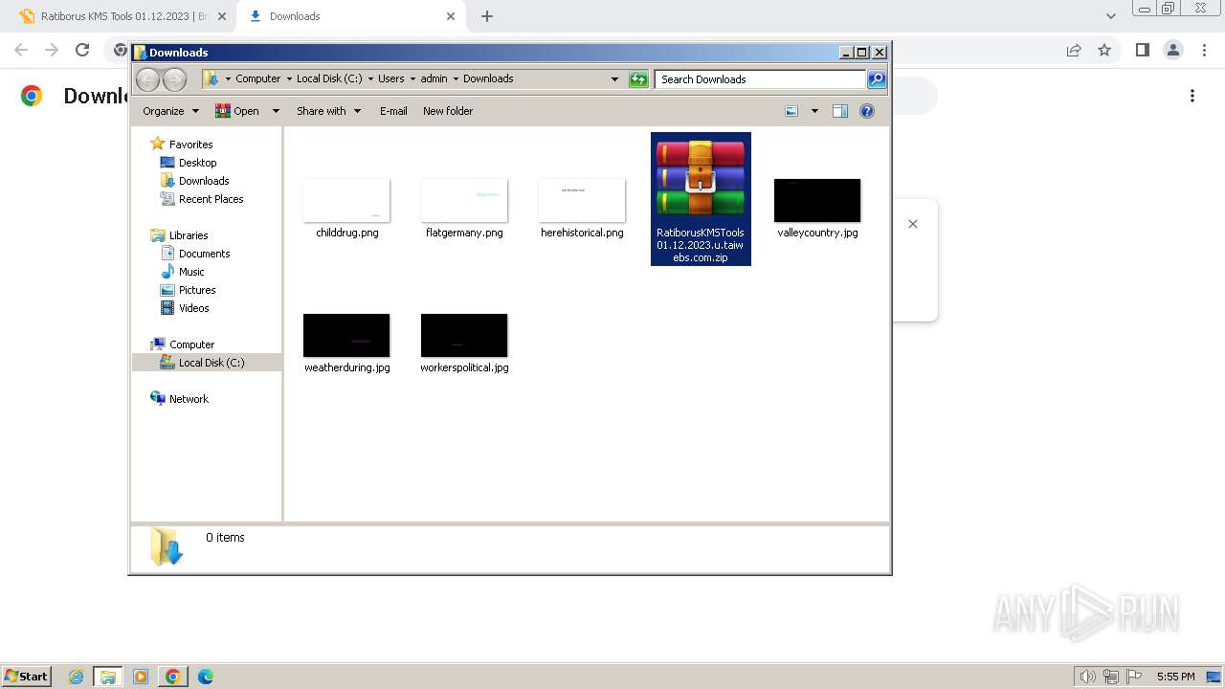Open the Chrome profile avatar

(1172, 50)
